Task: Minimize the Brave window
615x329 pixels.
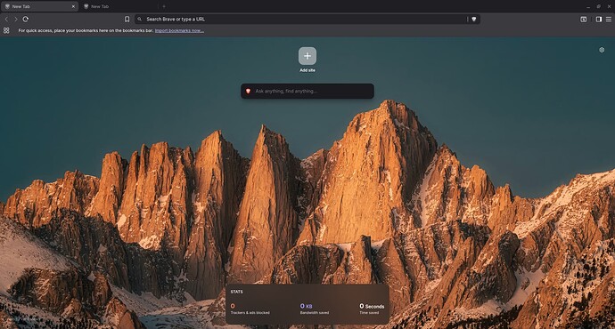Action: point(588,6)
